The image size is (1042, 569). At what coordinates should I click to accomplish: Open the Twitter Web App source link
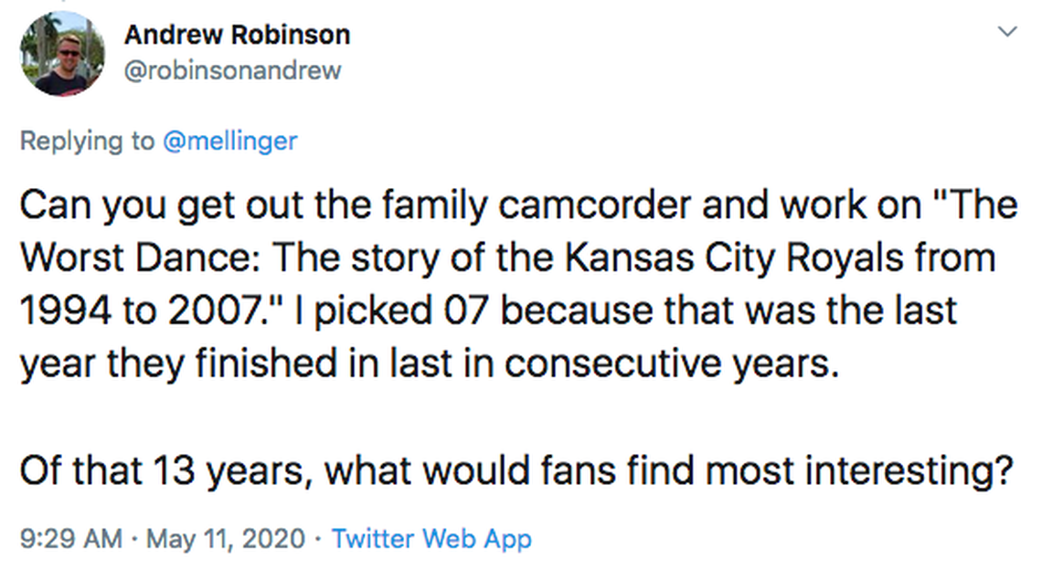(431, 538)
